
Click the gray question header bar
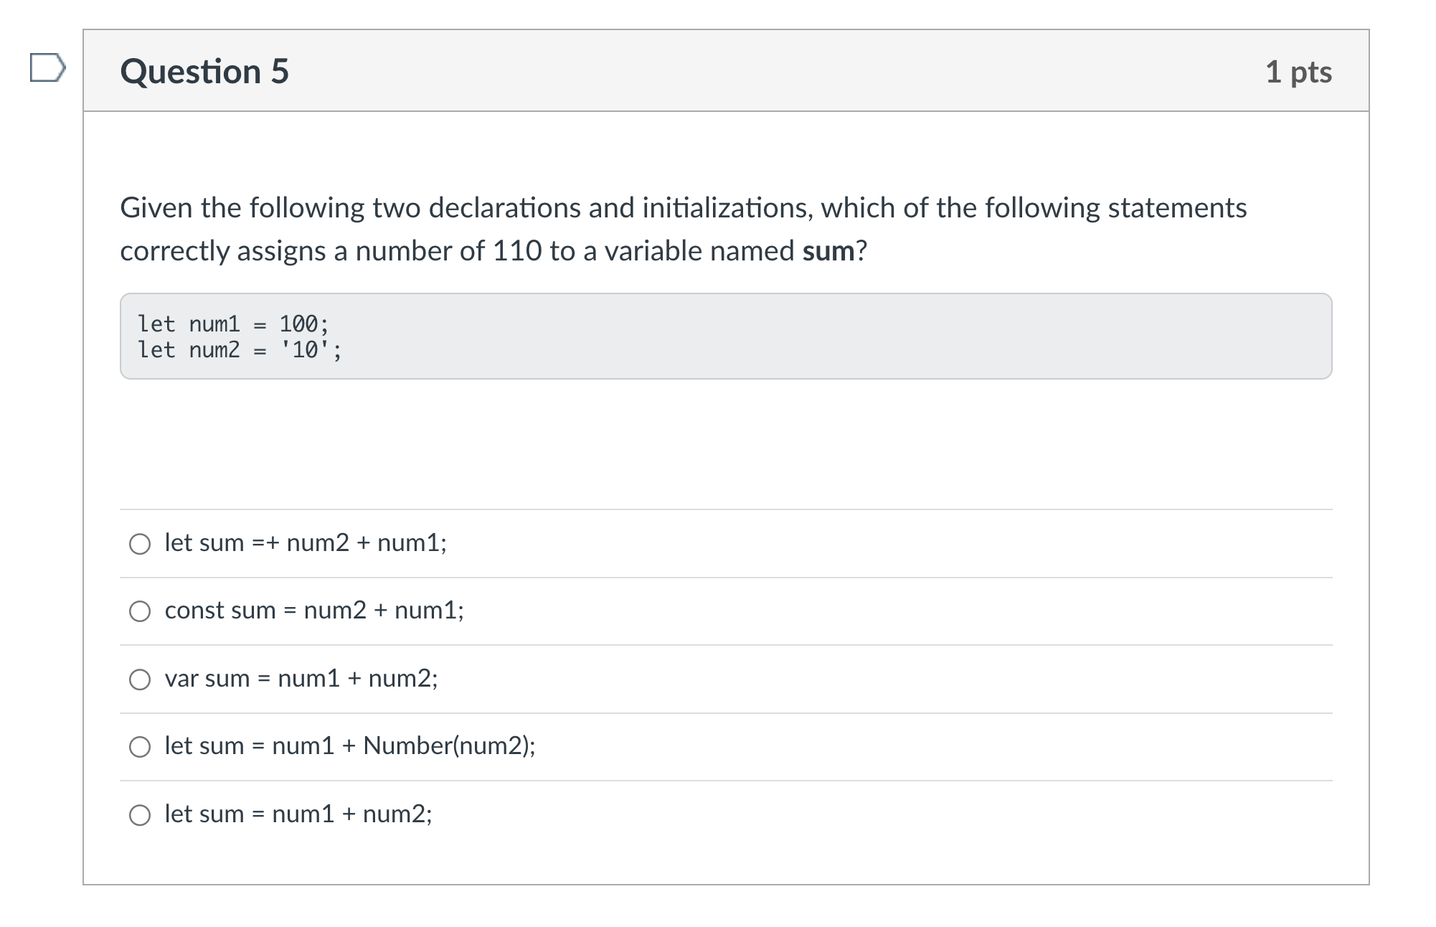point(717,72)
